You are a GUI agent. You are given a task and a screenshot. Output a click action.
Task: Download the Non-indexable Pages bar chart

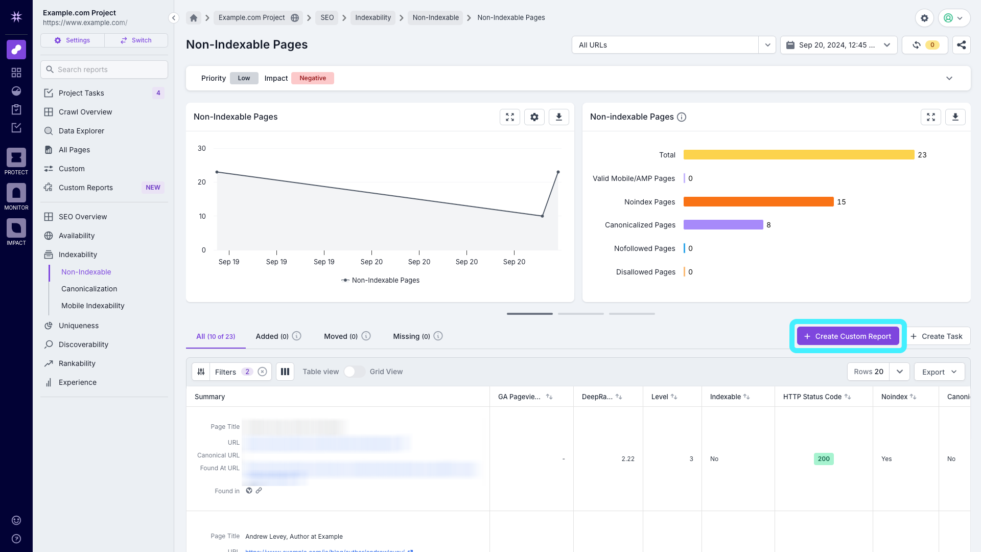tap(955, 117)
